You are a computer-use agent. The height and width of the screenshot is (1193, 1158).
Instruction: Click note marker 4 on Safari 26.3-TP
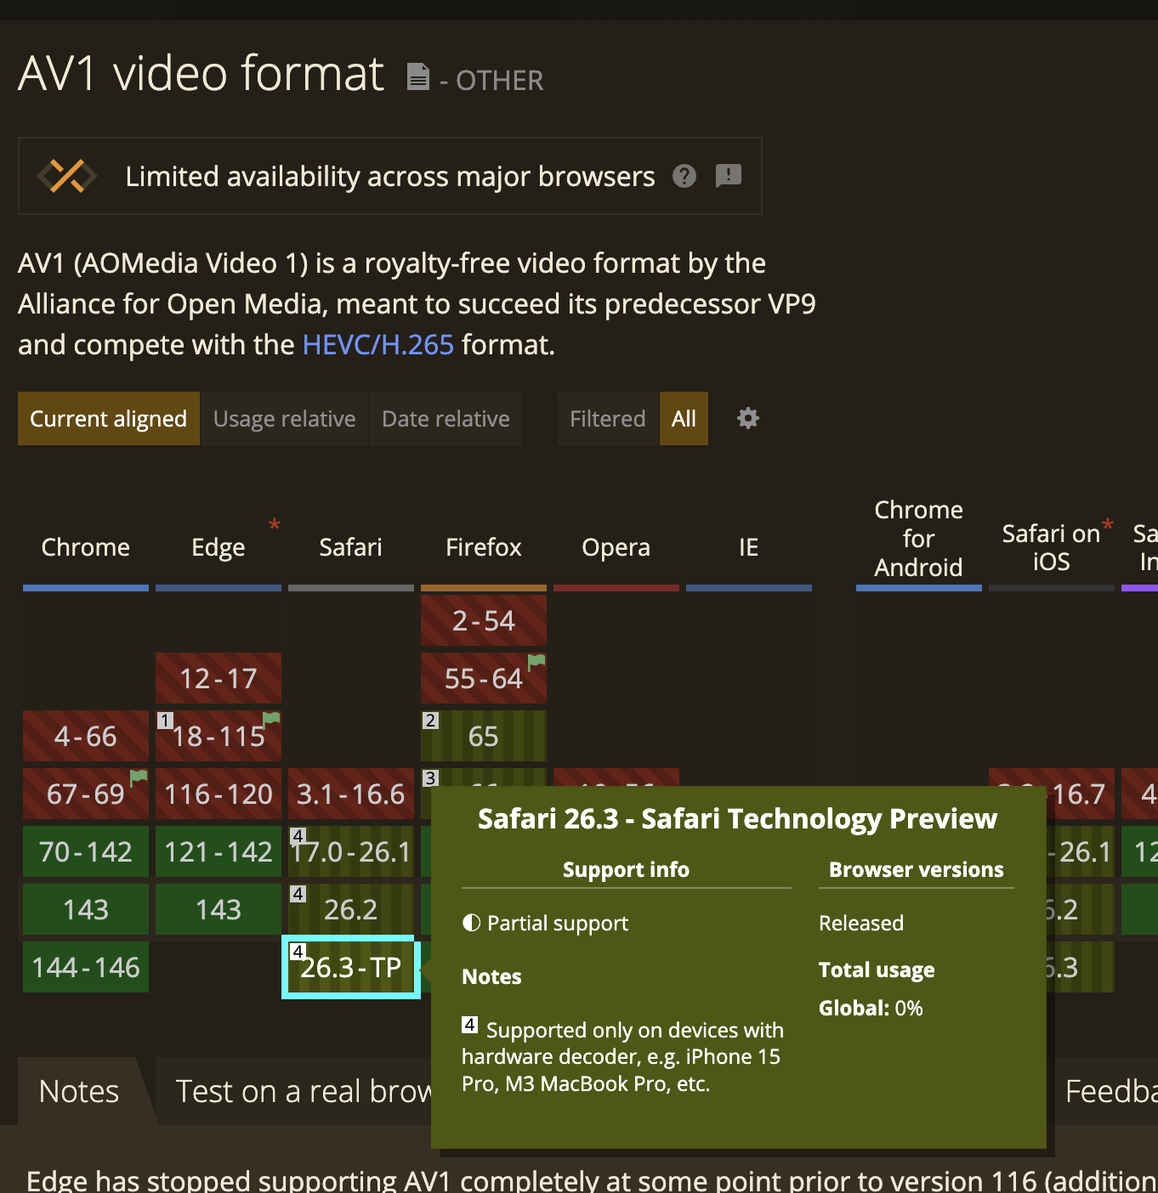pyautogui.click(x=298, y=952)
